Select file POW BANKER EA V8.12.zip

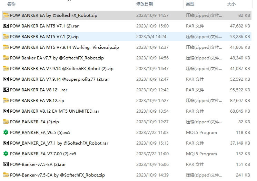point(37,101)
